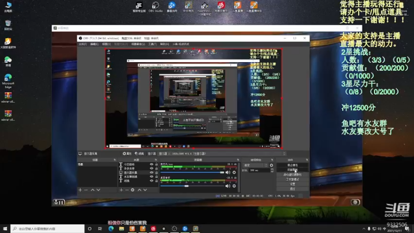Adjust the microphone volume slider
This screenshot has width=414, height=233.
[192, 172]
